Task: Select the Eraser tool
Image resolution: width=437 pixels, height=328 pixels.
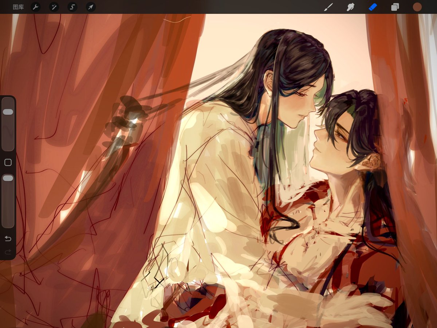Action: 373,7
